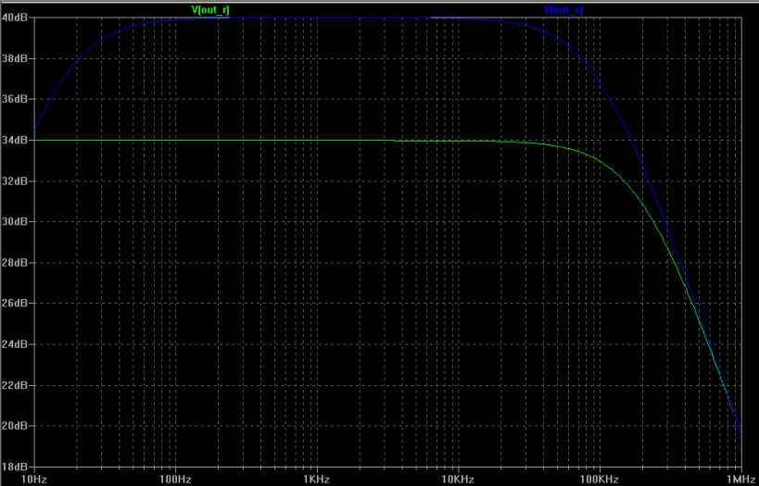
Task: Click the 18dB vertical axis label
Action: [15, 467]
